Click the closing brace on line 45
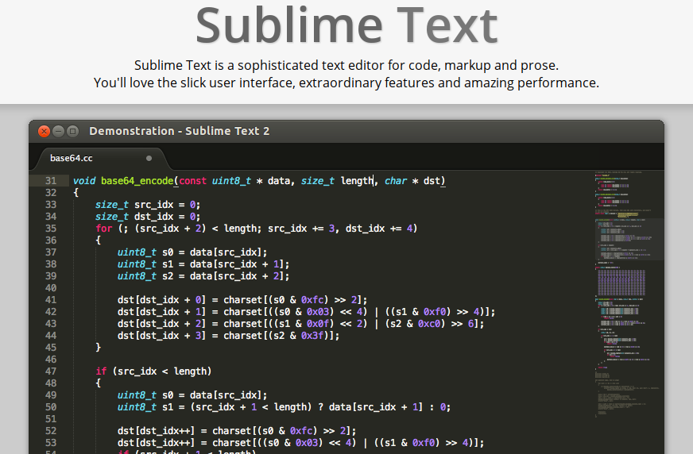This screenshot has height=454, width=693. (98, 348)
